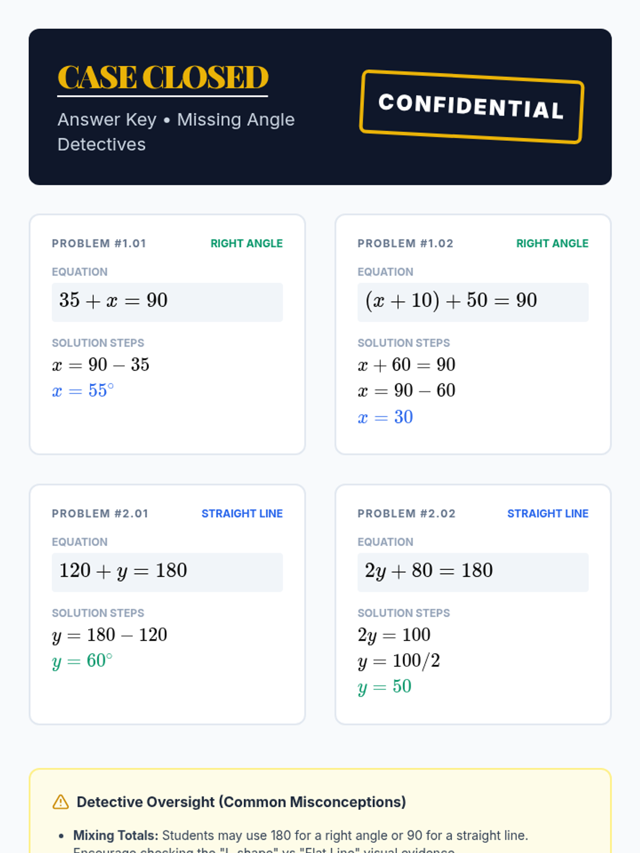Click the CONFIDENTIAL stamp
The width and height of the screenshot is (640, 853).
[x=471, y=107]
